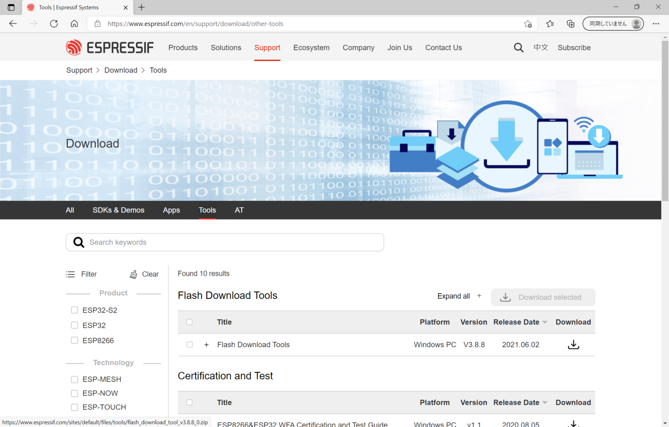This screenshot has width=669, height=427.
Task: Add this page to favorites star icon
Action: click(528, 24)
